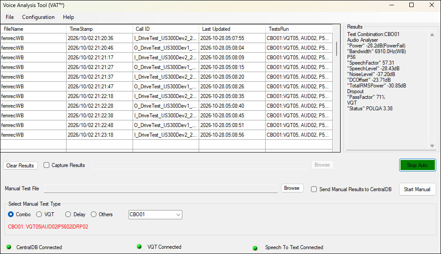Click the "Power" -28.2dB(PowerFail) result line
The image size is (441, 254).
point(376,46)
